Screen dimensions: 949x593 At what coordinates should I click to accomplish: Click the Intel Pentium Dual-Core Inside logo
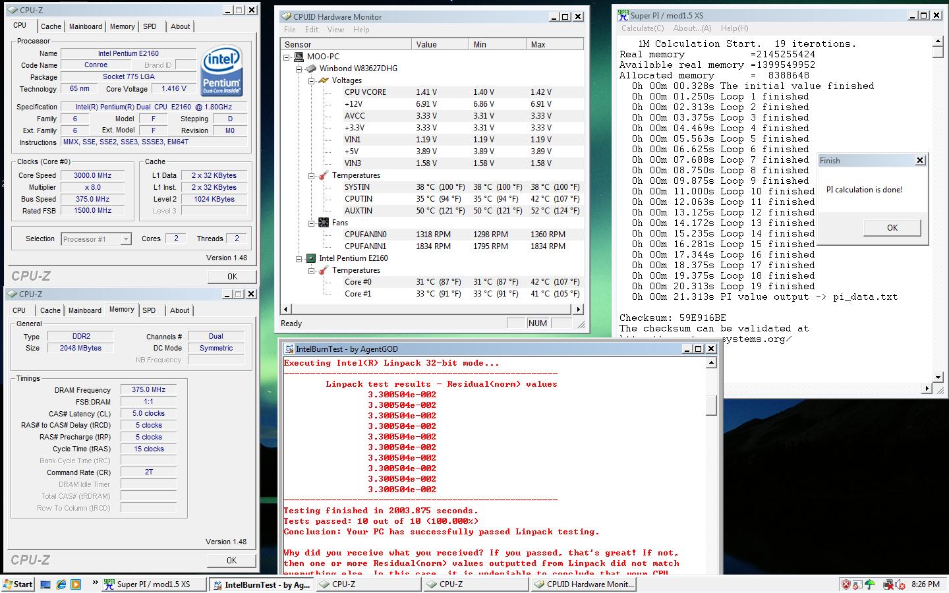(221, 71)
